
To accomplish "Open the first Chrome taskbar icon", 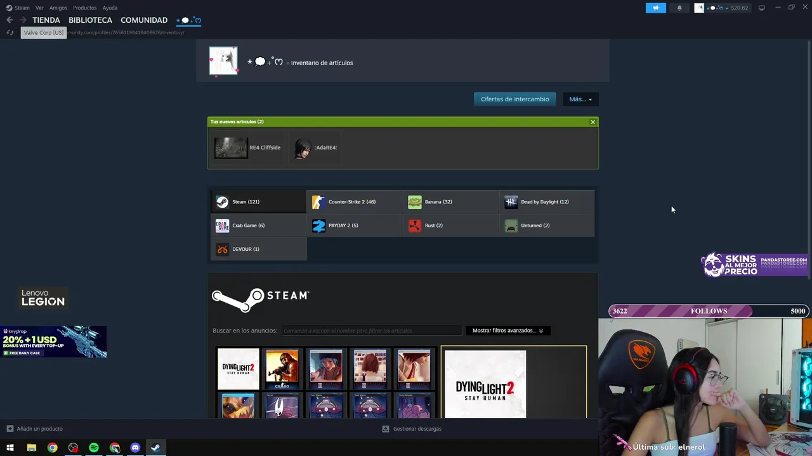I will (52, 448).
